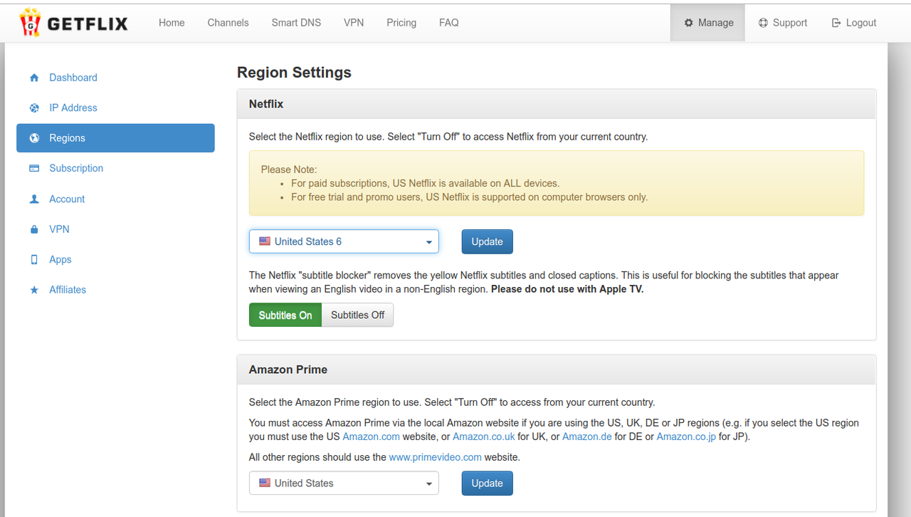Click the Logout arrow icon

(836, 23)
